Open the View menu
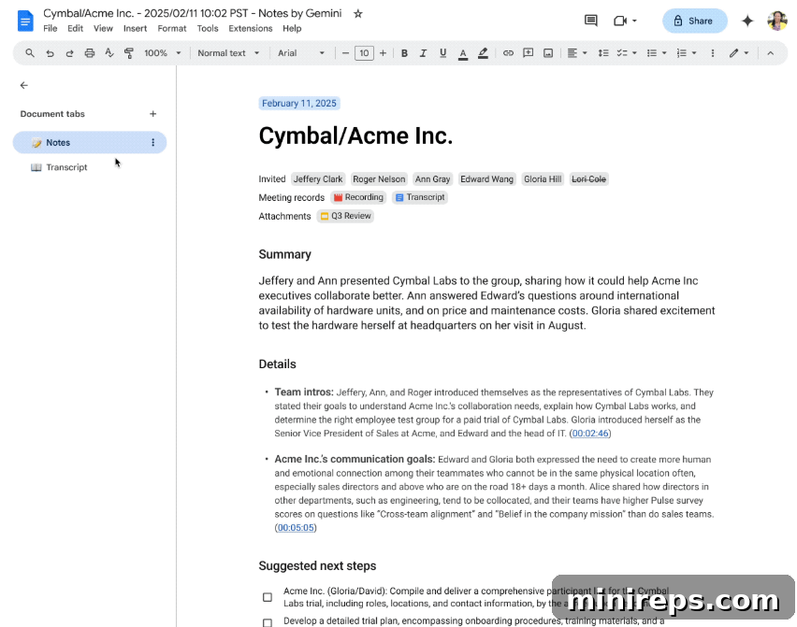This screenshot has width=797, height=627. tap(103, 28)
